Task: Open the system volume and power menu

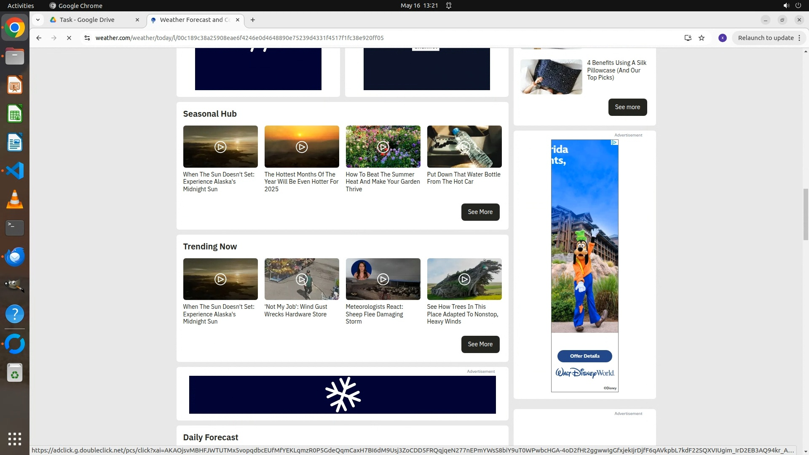Action: coord(792,5)
